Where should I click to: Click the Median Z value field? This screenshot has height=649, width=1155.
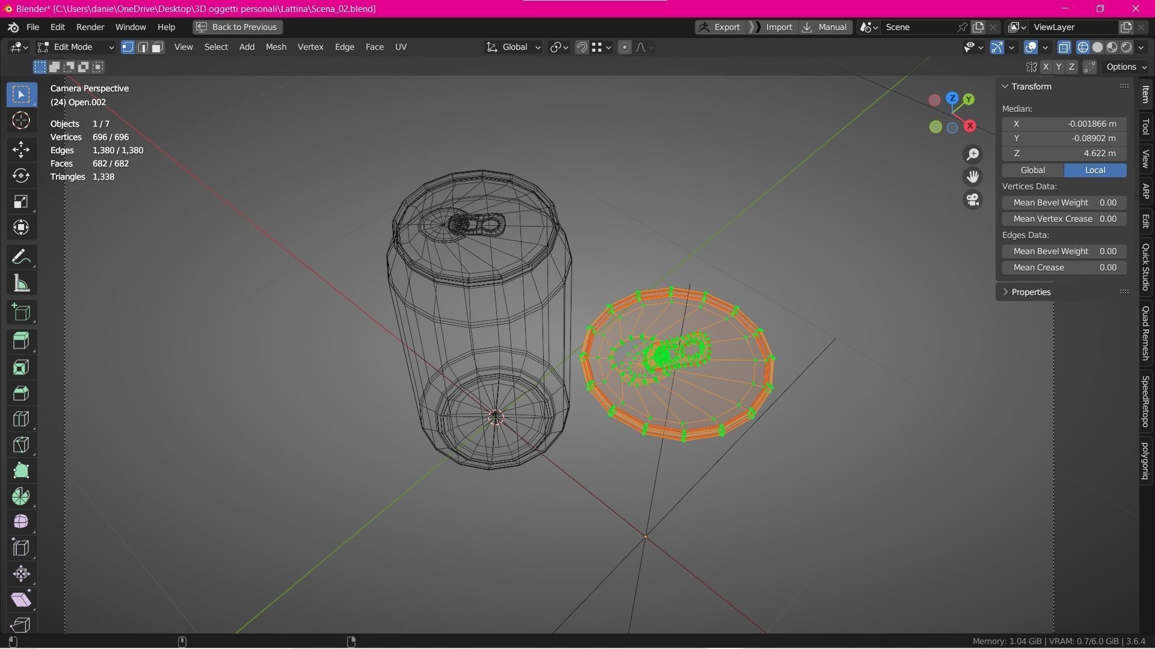pos(1064,153)
